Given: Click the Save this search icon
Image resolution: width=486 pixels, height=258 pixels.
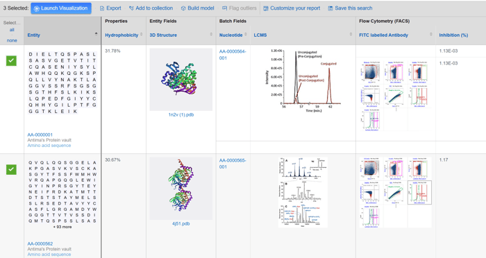Looking at the screenshot, I should [x=330, y=8].
